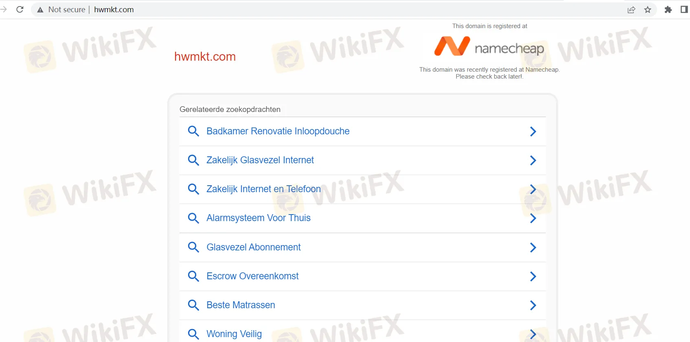Expand the Glasvezel Abonnement chevron
The height and width of the screenshot is (342, 690).
533,248
